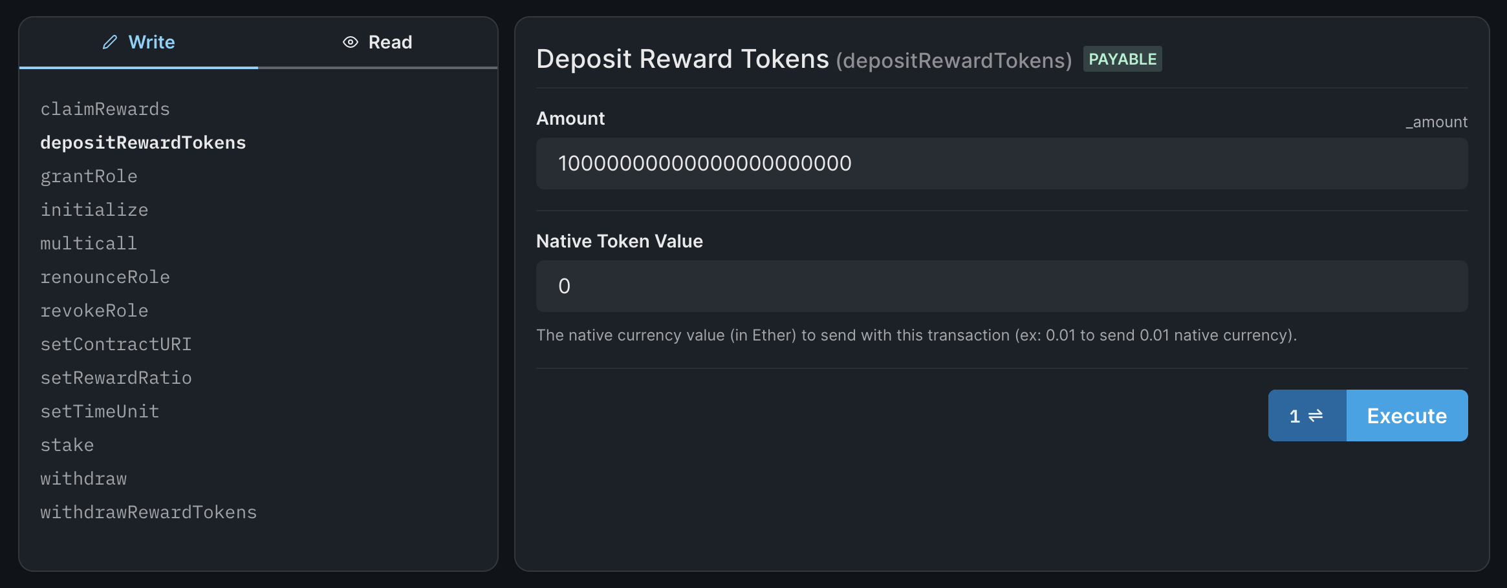Viewport: 1507px width, 588px height.
Task: Click the pencil icon next to Write
Action: point(109,42)
